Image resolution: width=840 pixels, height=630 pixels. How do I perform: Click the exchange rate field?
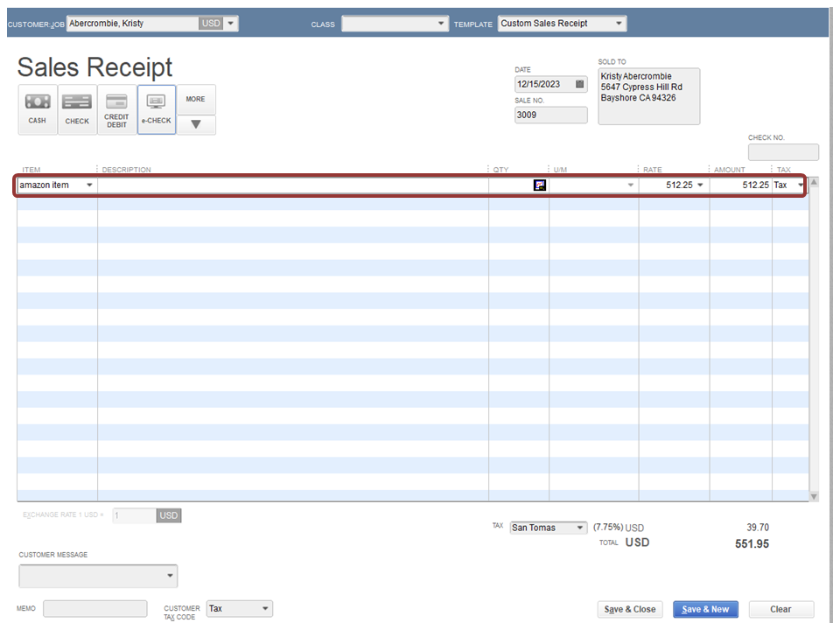coord(134,515)
